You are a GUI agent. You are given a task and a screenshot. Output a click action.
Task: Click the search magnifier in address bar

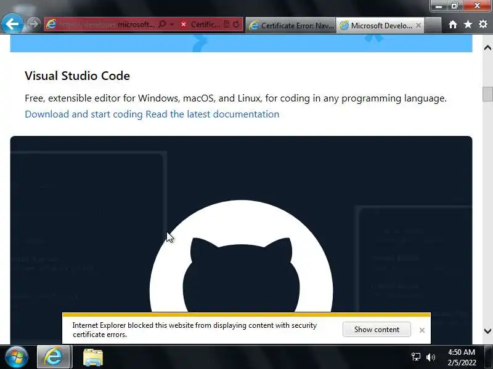click(x=162, y=24)
